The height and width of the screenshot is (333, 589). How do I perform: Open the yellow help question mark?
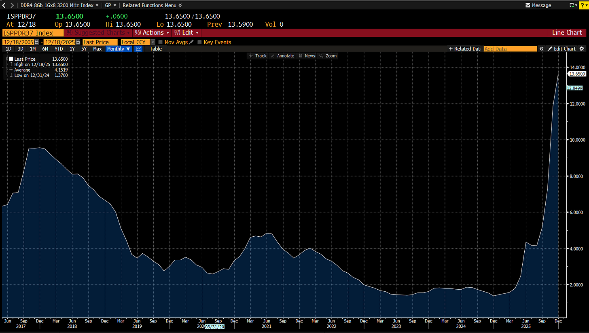[584, 5]
